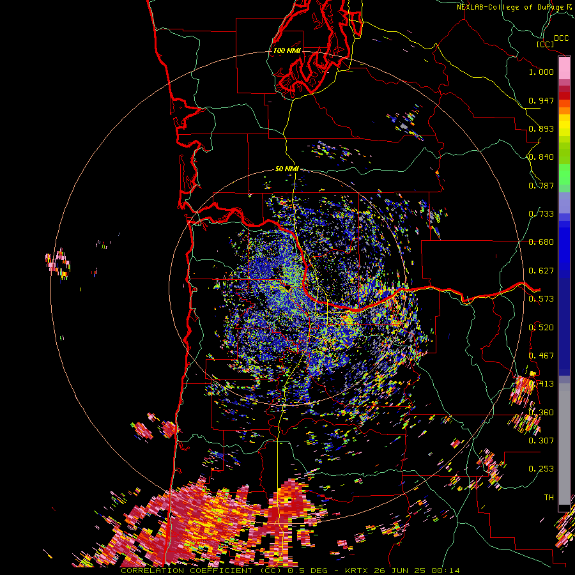Click the 0.627 value on the color scale
Screen dimensions: 575x575
(x=541, y=271)
